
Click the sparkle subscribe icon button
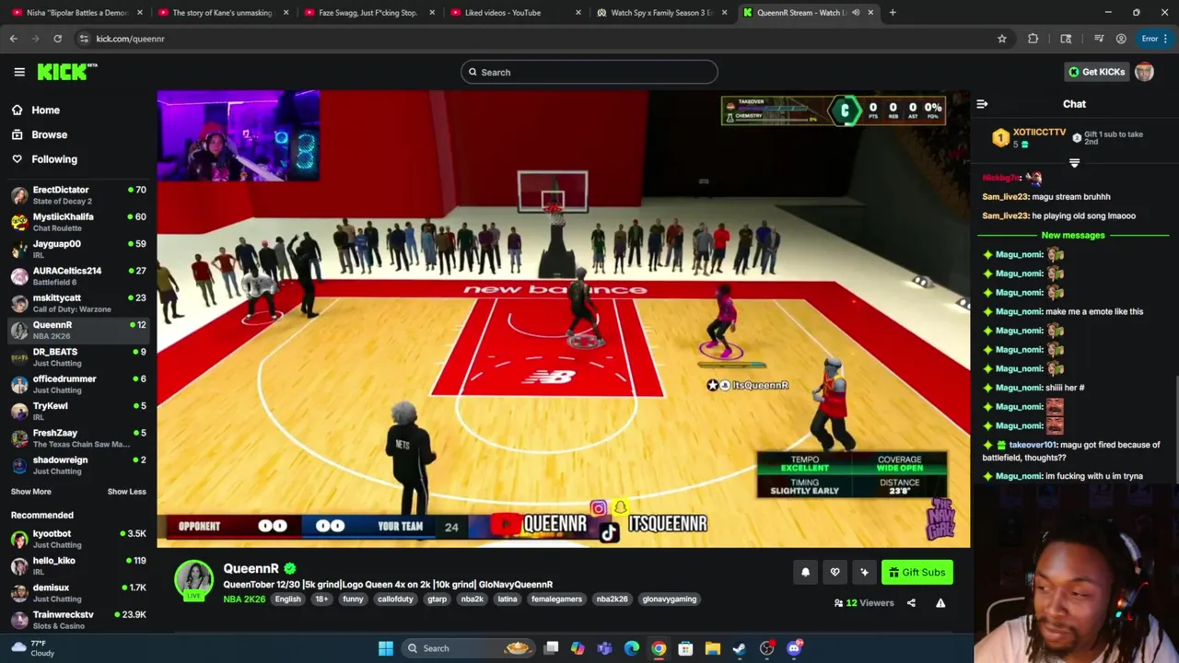click(864, 573)
